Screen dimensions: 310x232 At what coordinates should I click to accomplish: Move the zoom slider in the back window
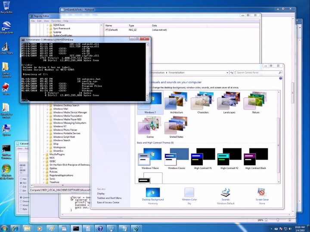coord(278,220)
